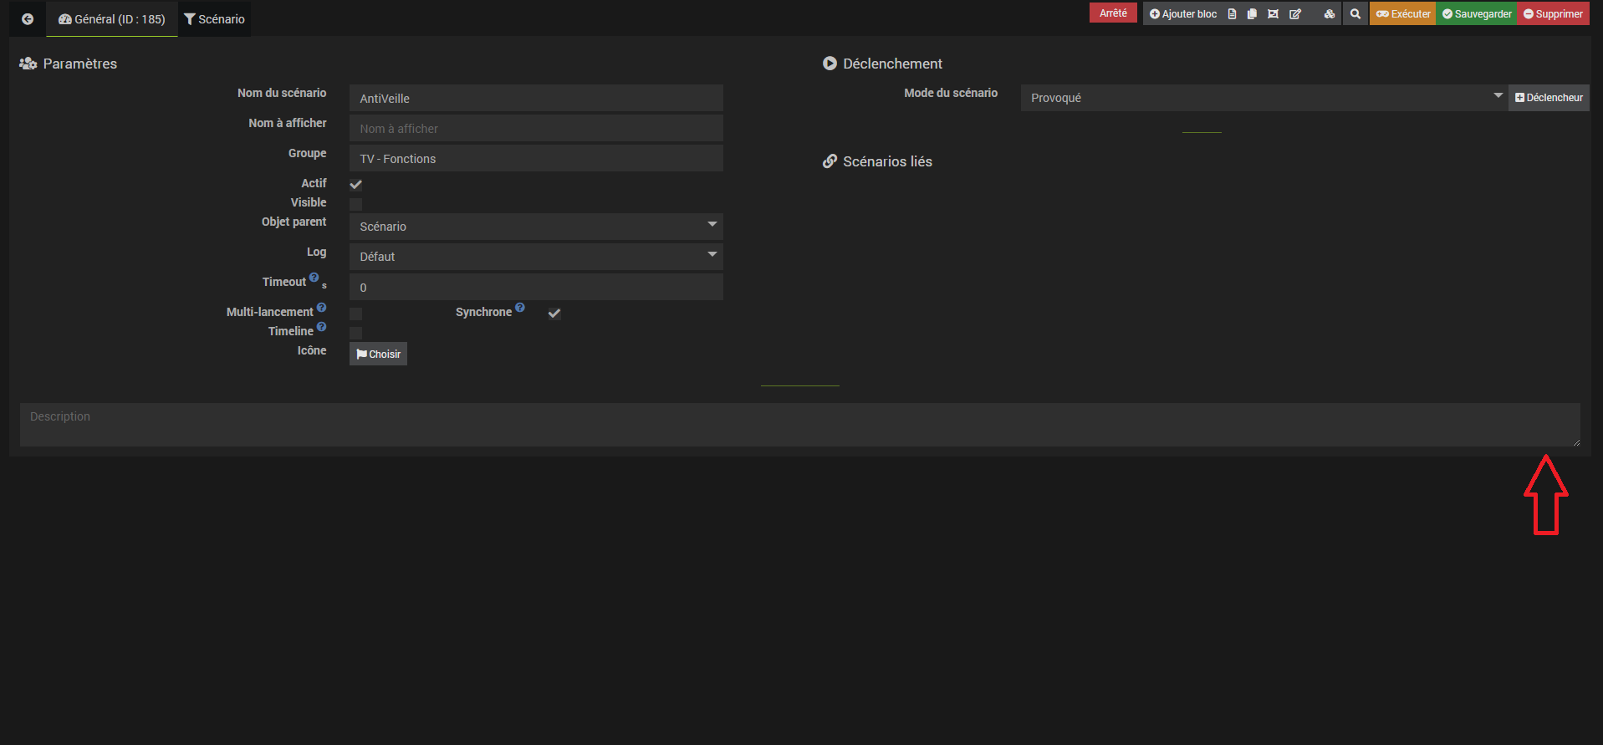The image size is (1603, 745).
Task: Click the log file document icon
Action: point(1232,14)
